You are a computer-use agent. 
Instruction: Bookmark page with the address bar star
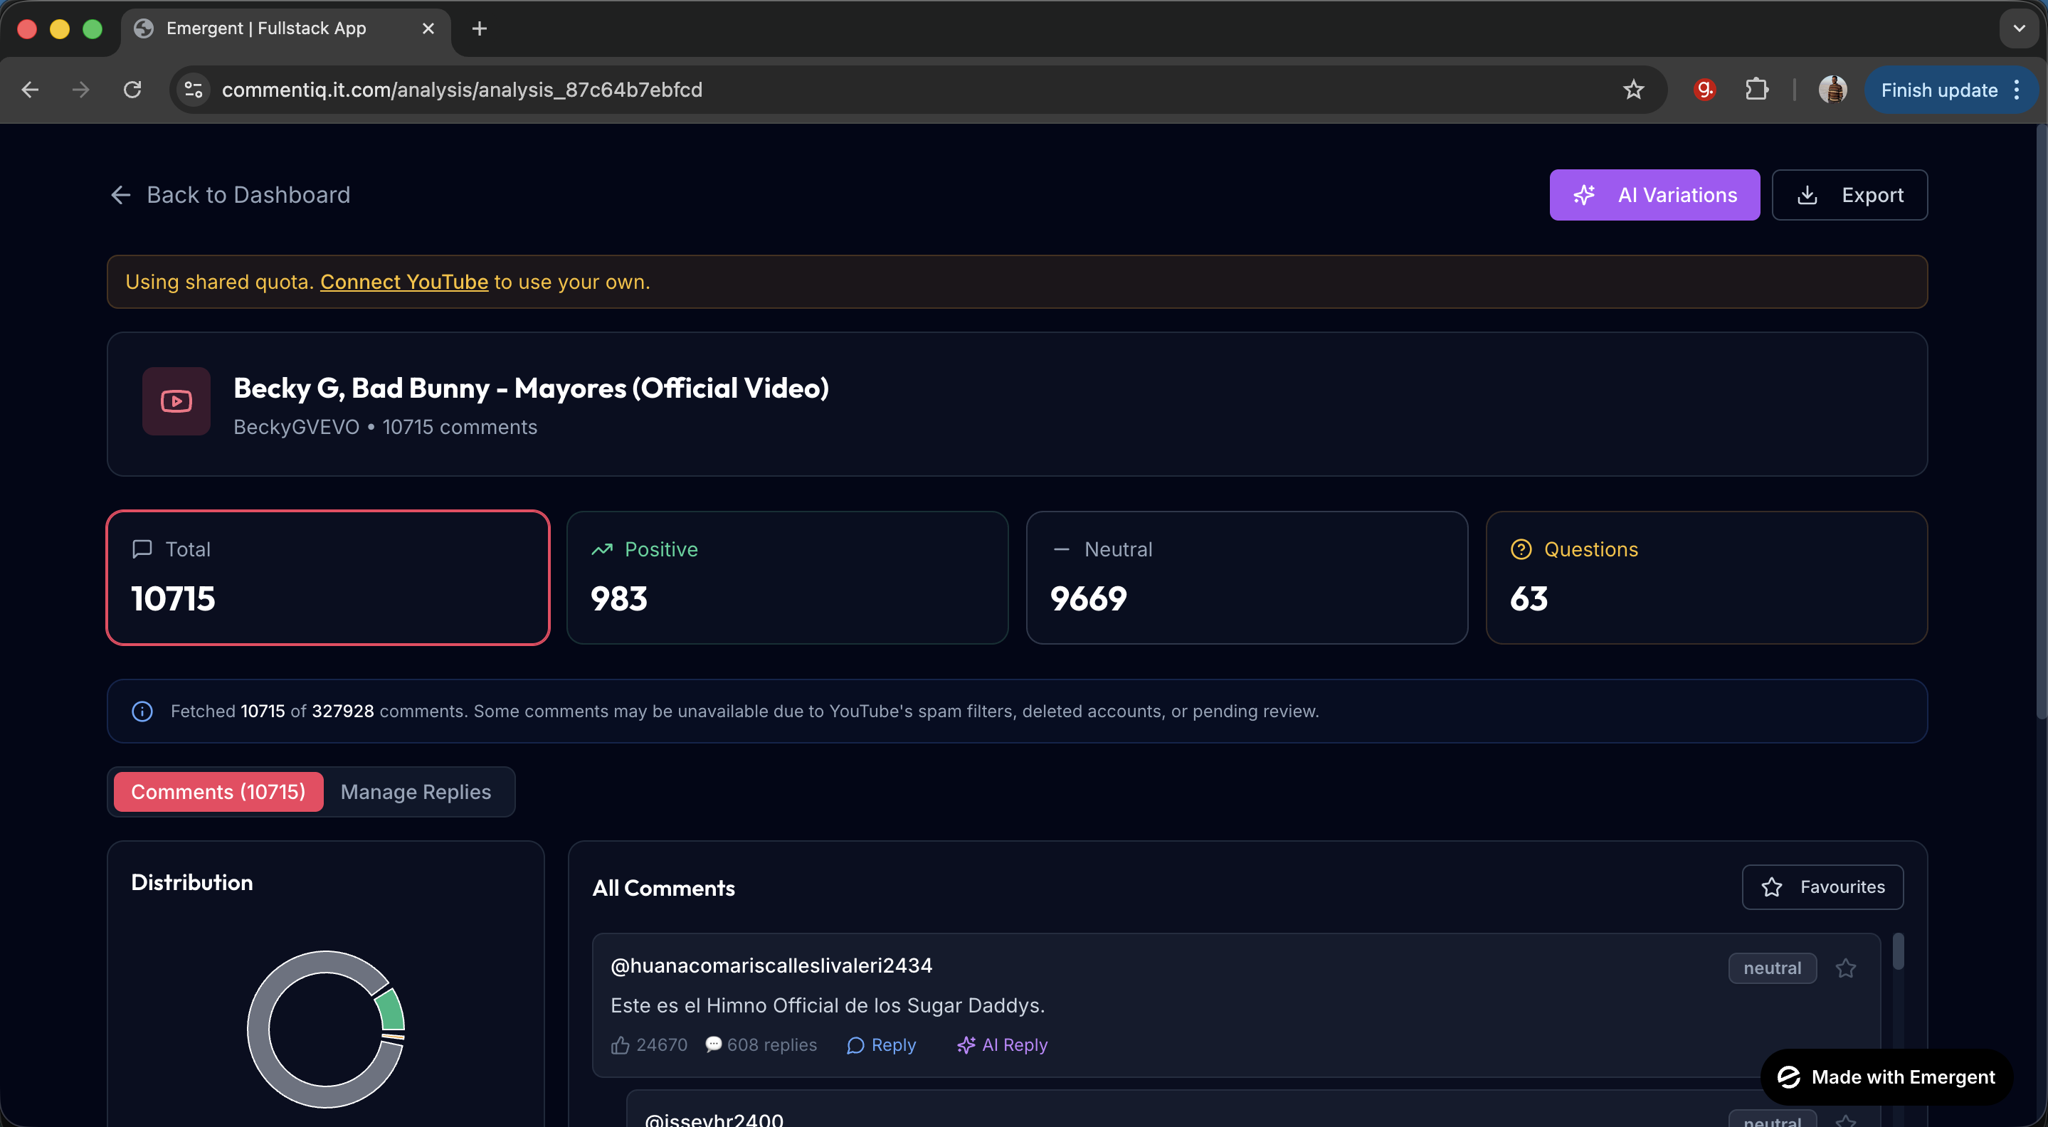1633,90
